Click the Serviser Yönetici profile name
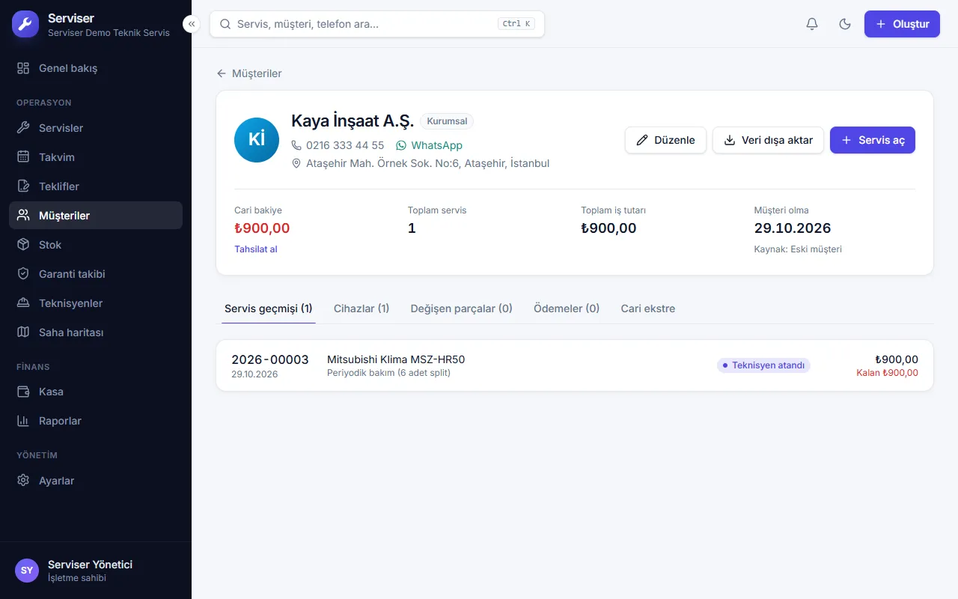958x599 pixels. 90,565
